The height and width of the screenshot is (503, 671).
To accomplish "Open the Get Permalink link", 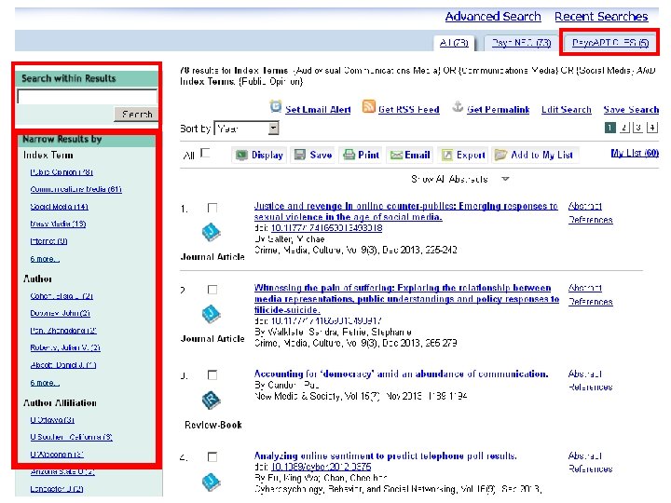I will pos(498,110).
